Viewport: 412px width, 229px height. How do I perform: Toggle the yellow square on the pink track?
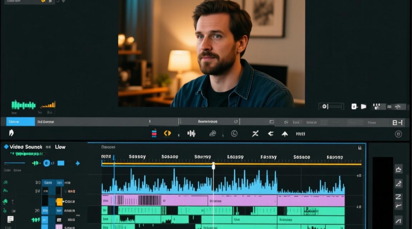coord(59,202)
